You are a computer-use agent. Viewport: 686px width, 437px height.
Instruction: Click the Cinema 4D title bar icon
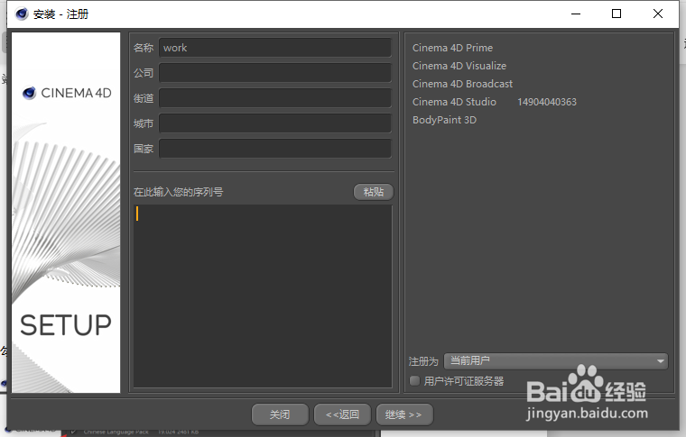[x=22, y=14]
